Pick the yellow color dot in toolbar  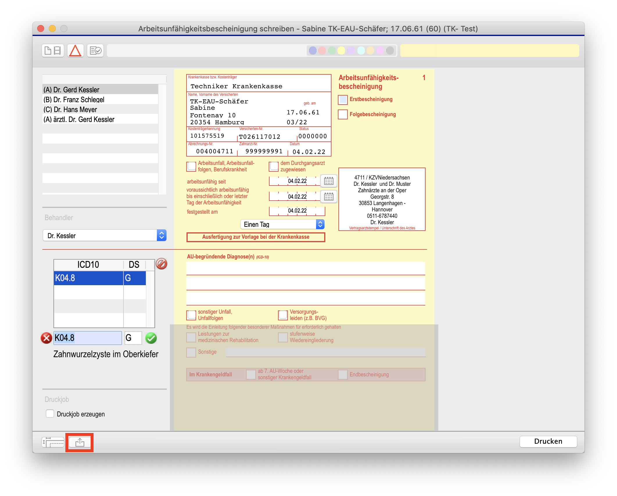pos(341,51)
